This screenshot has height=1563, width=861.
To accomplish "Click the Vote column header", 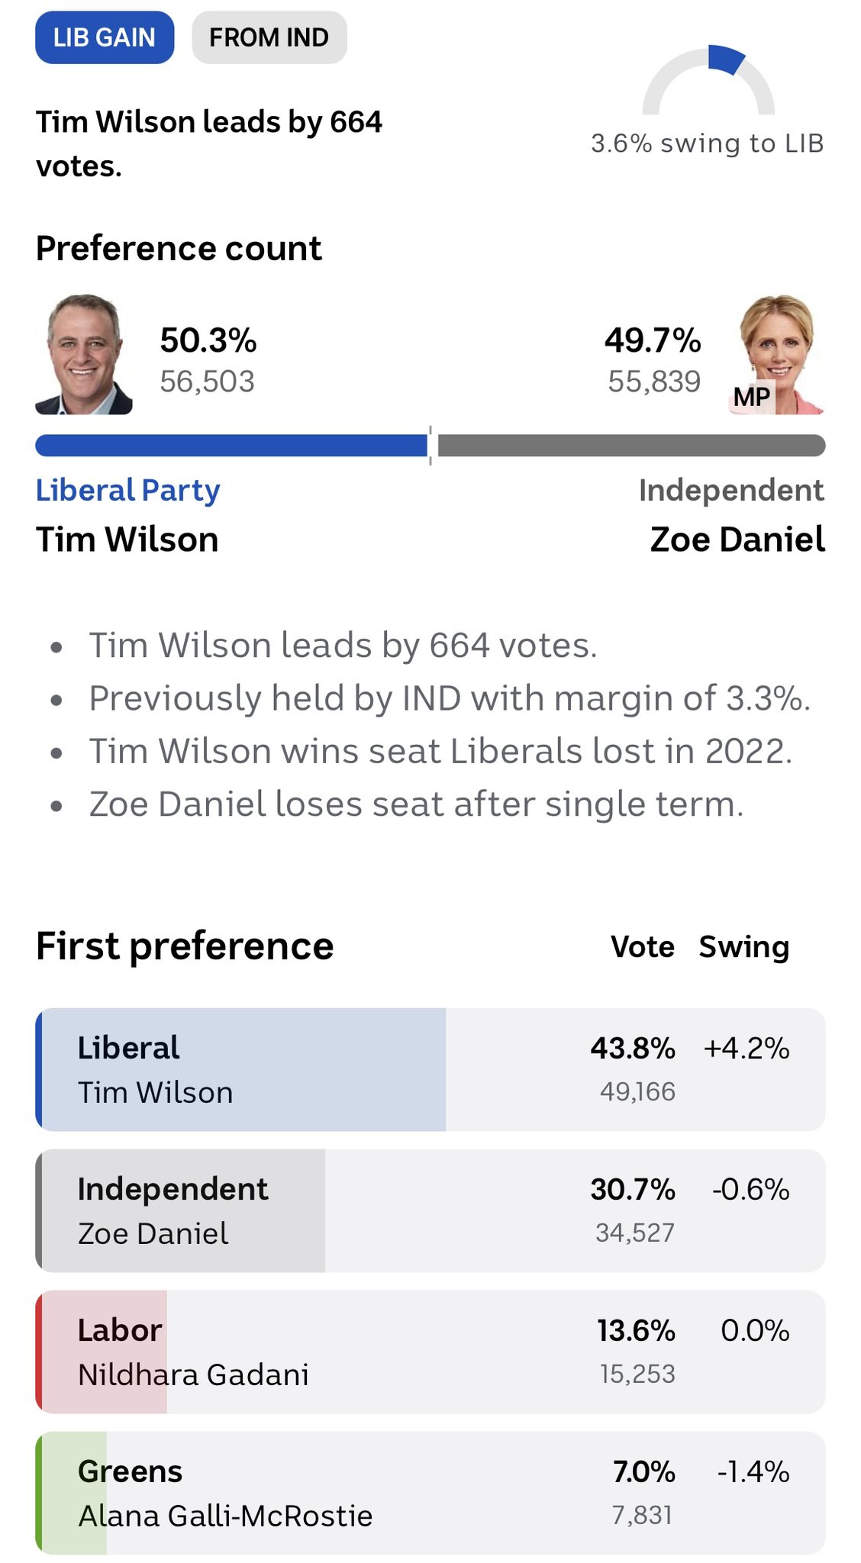I will coord(643,947).
